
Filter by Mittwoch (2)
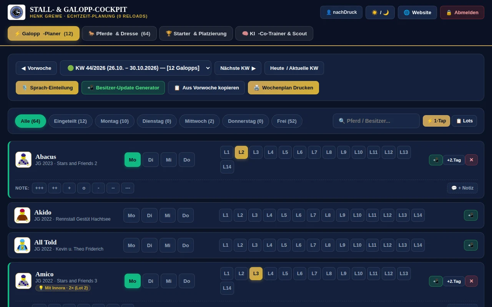(199, 121)
